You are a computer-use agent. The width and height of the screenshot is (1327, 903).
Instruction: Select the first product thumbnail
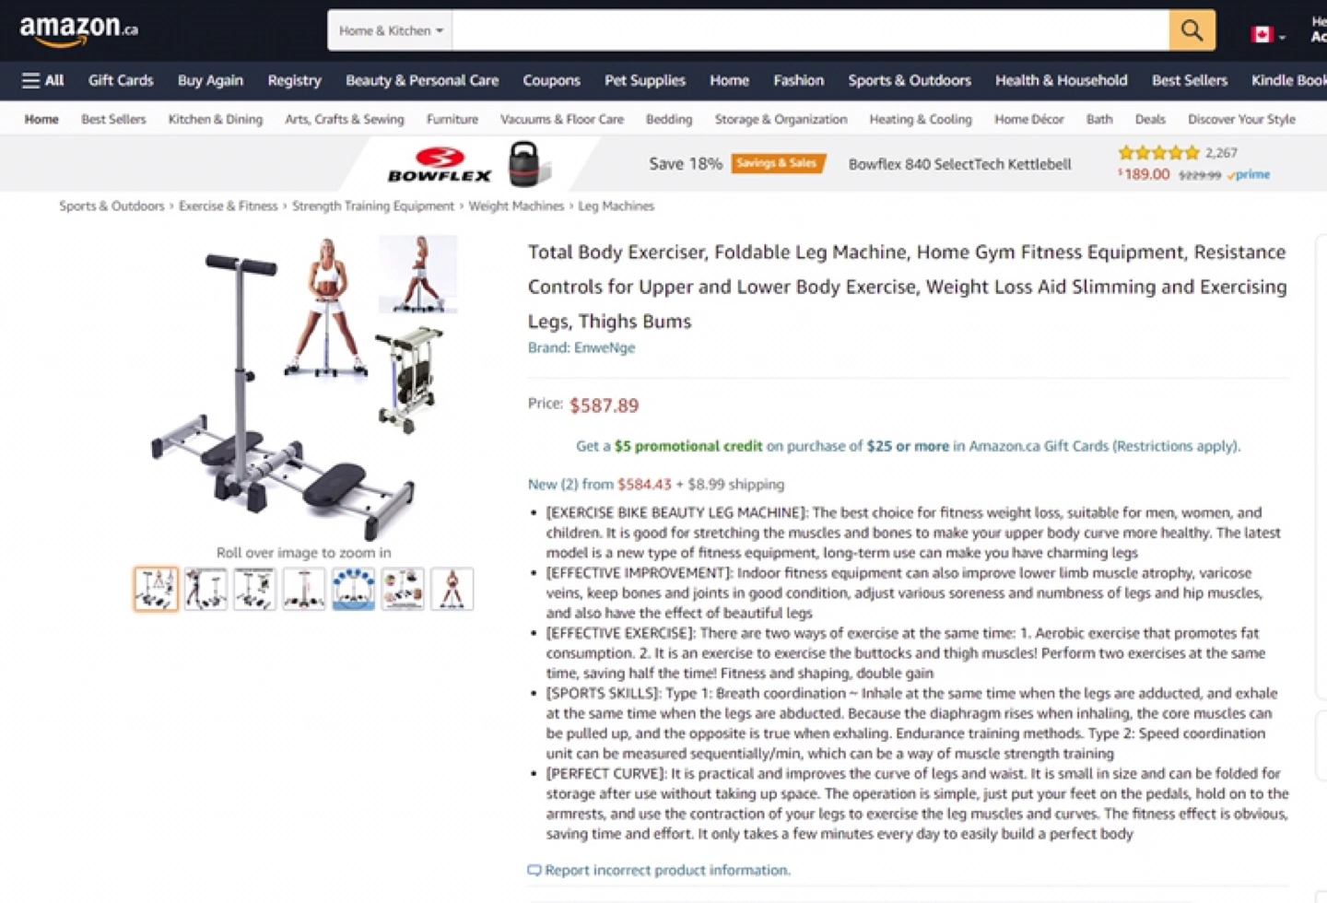[156, 589]
